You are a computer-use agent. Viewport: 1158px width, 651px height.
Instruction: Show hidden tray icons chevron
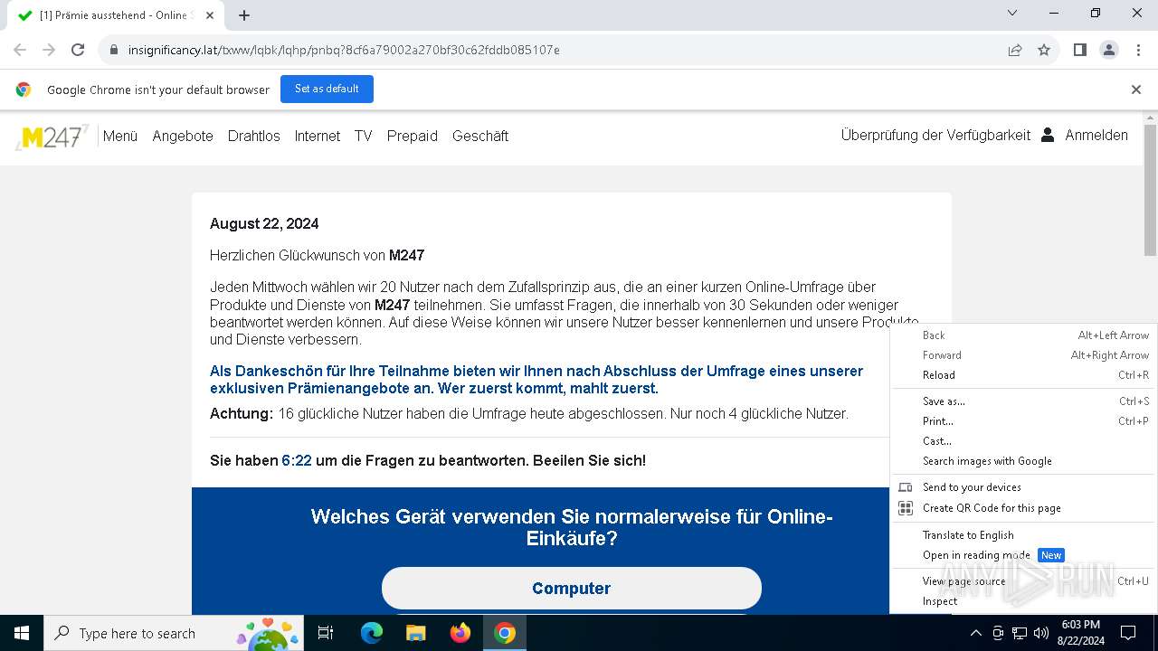click(976, 633)
